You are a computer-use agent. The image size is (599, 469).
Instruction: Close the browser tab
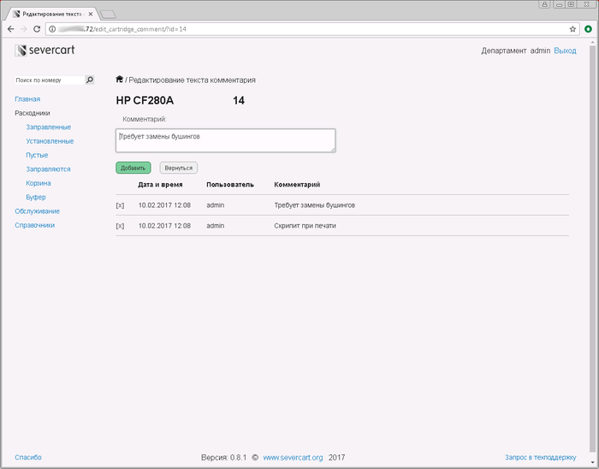(91, 15)
